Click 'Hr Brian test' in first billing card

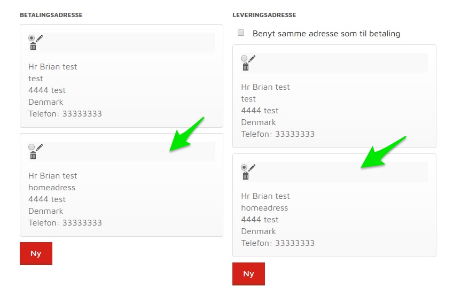[52, 67]
